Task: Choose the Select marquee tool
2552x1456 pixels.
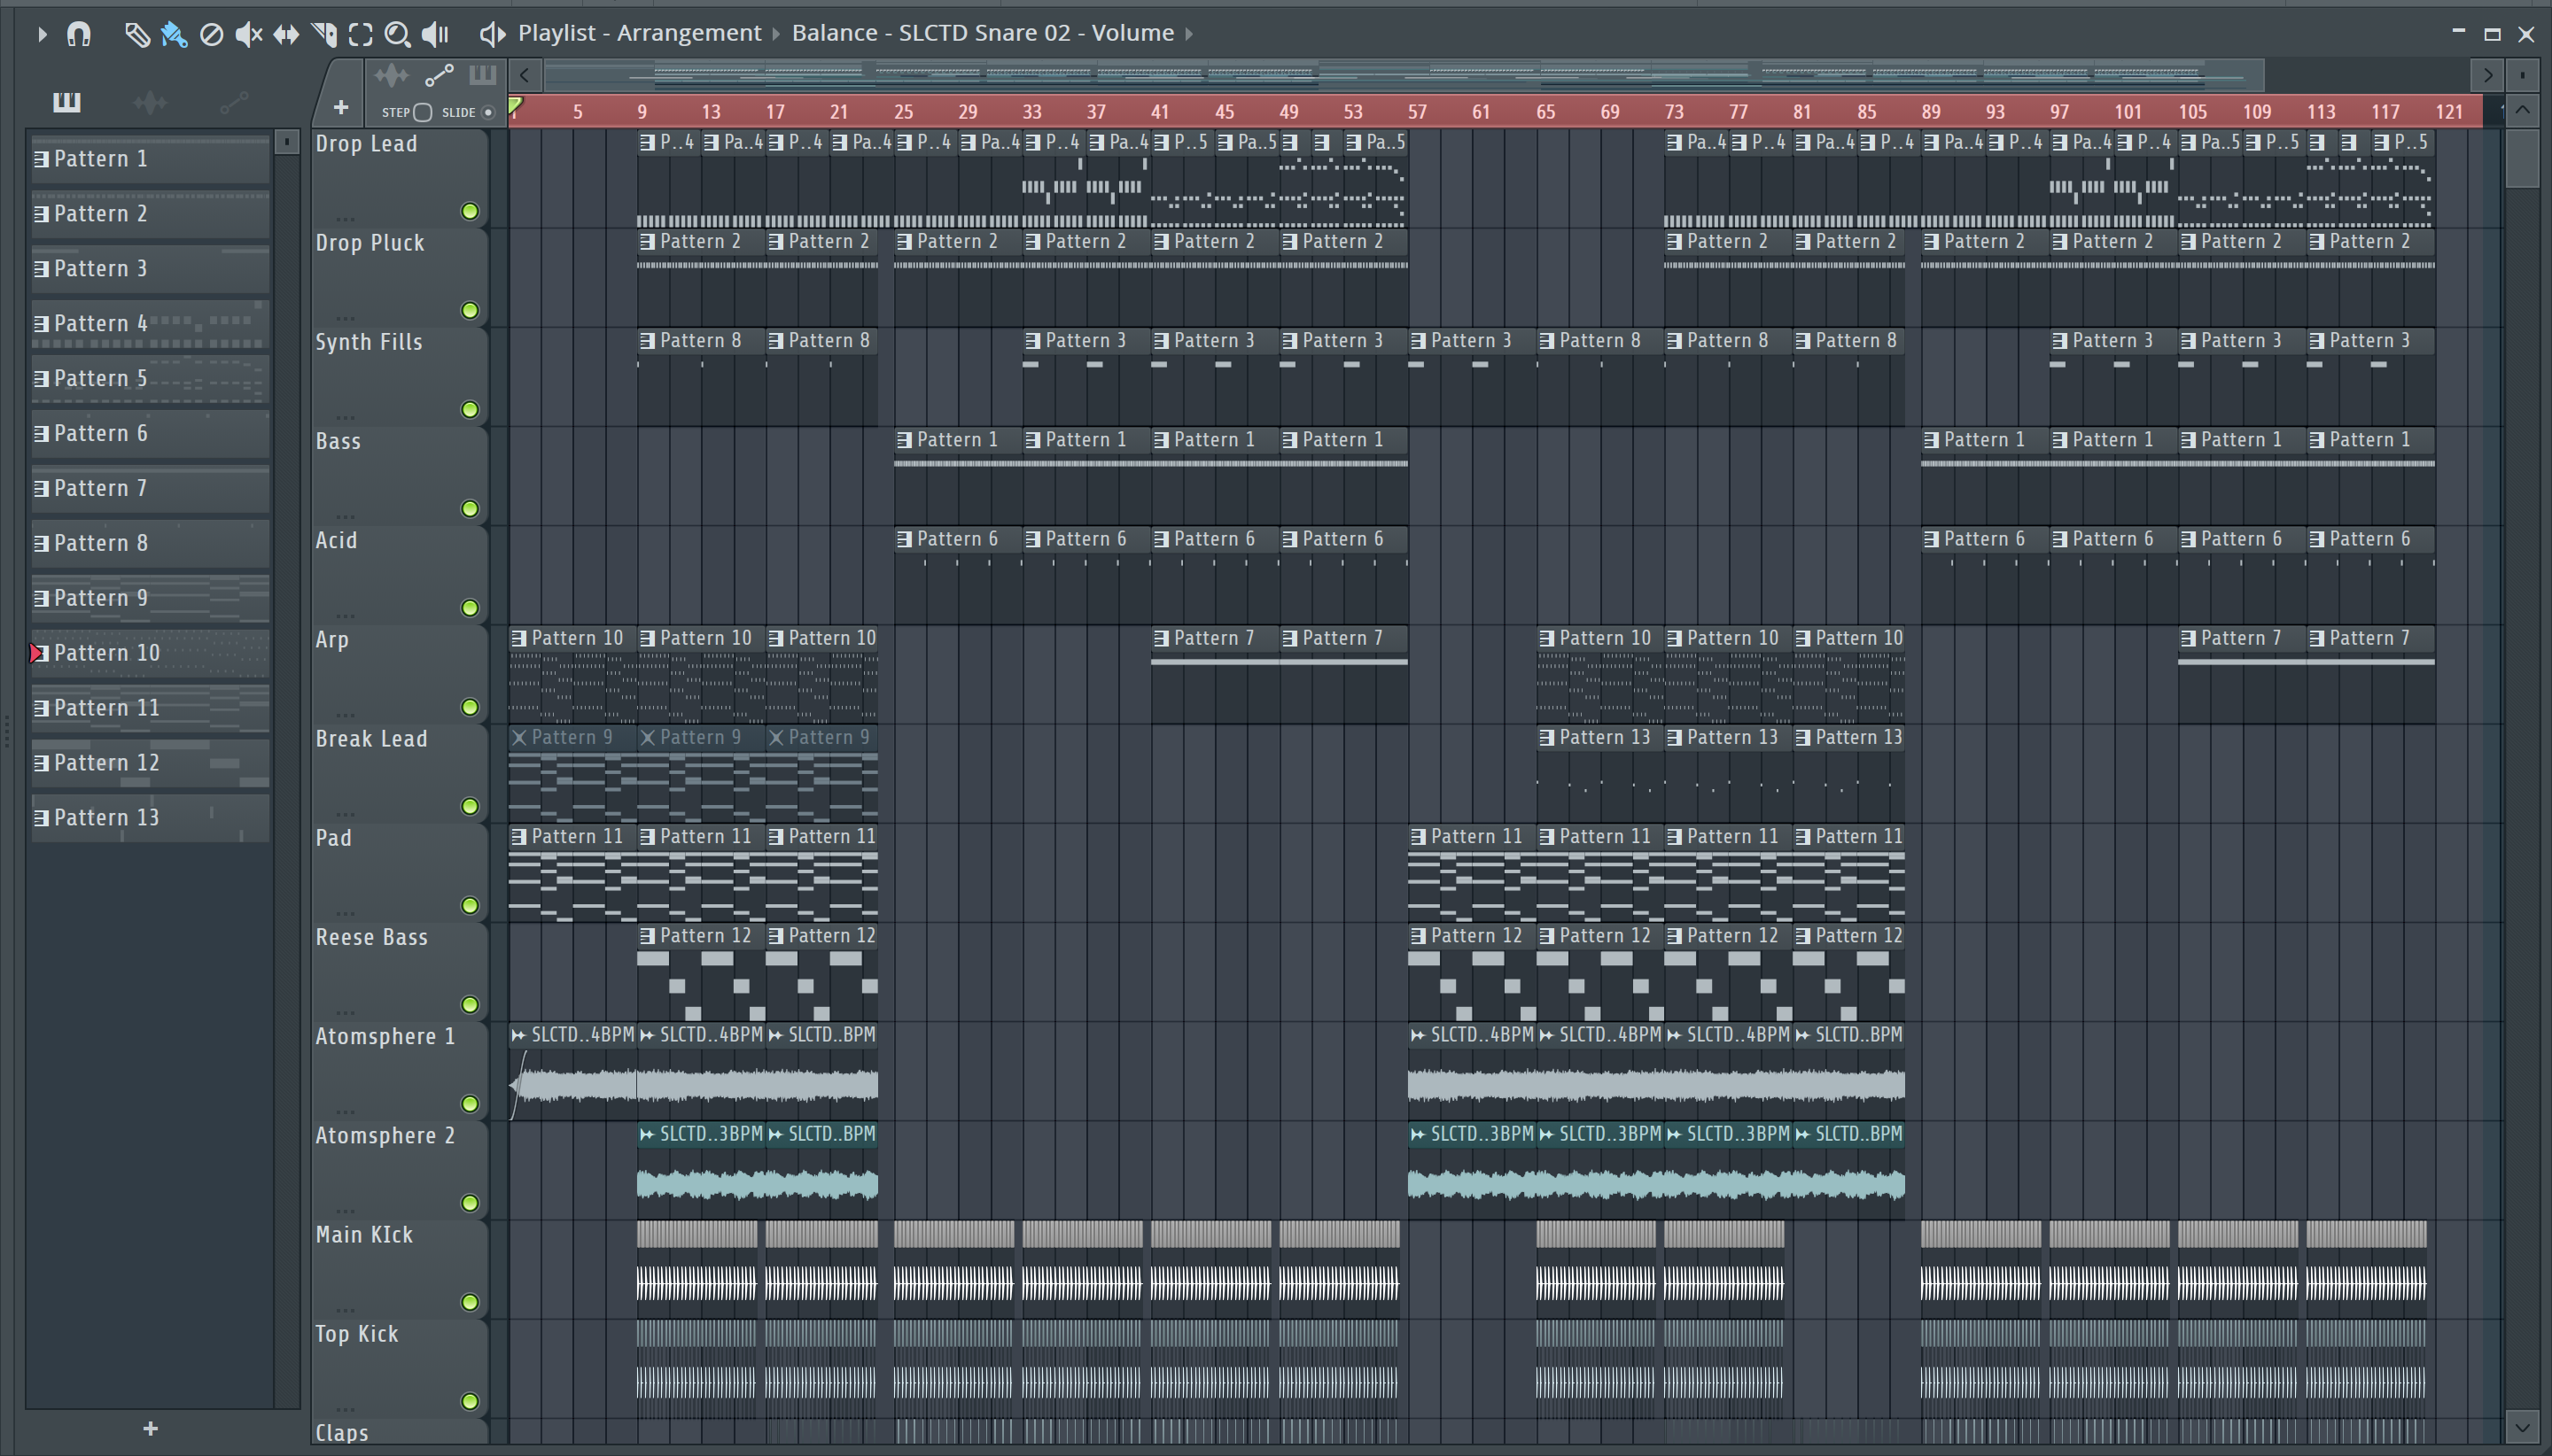Action: [360, 35]
